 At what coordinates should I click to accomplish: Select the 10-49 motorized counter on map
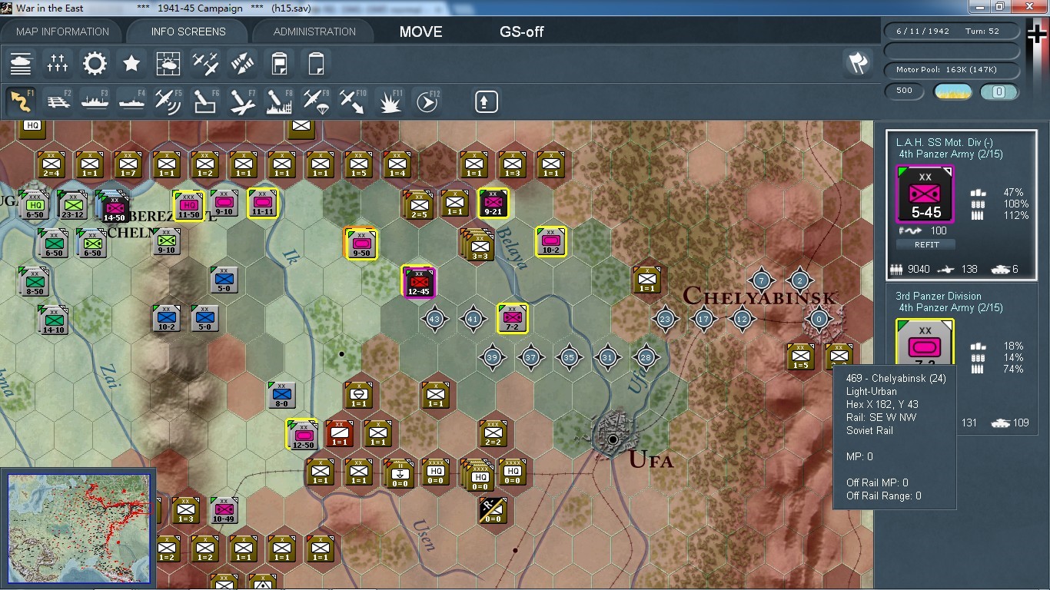224,511
